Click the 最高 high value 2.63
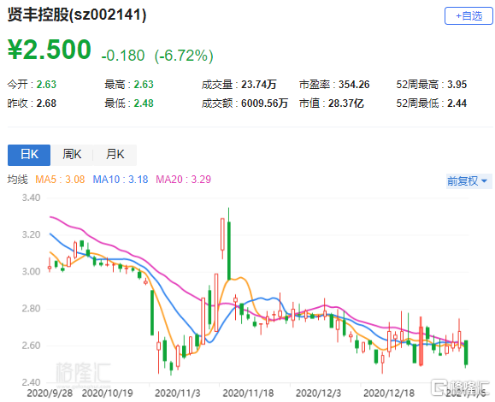Screen dimensions: 495x402 click(x=144, y=85)
